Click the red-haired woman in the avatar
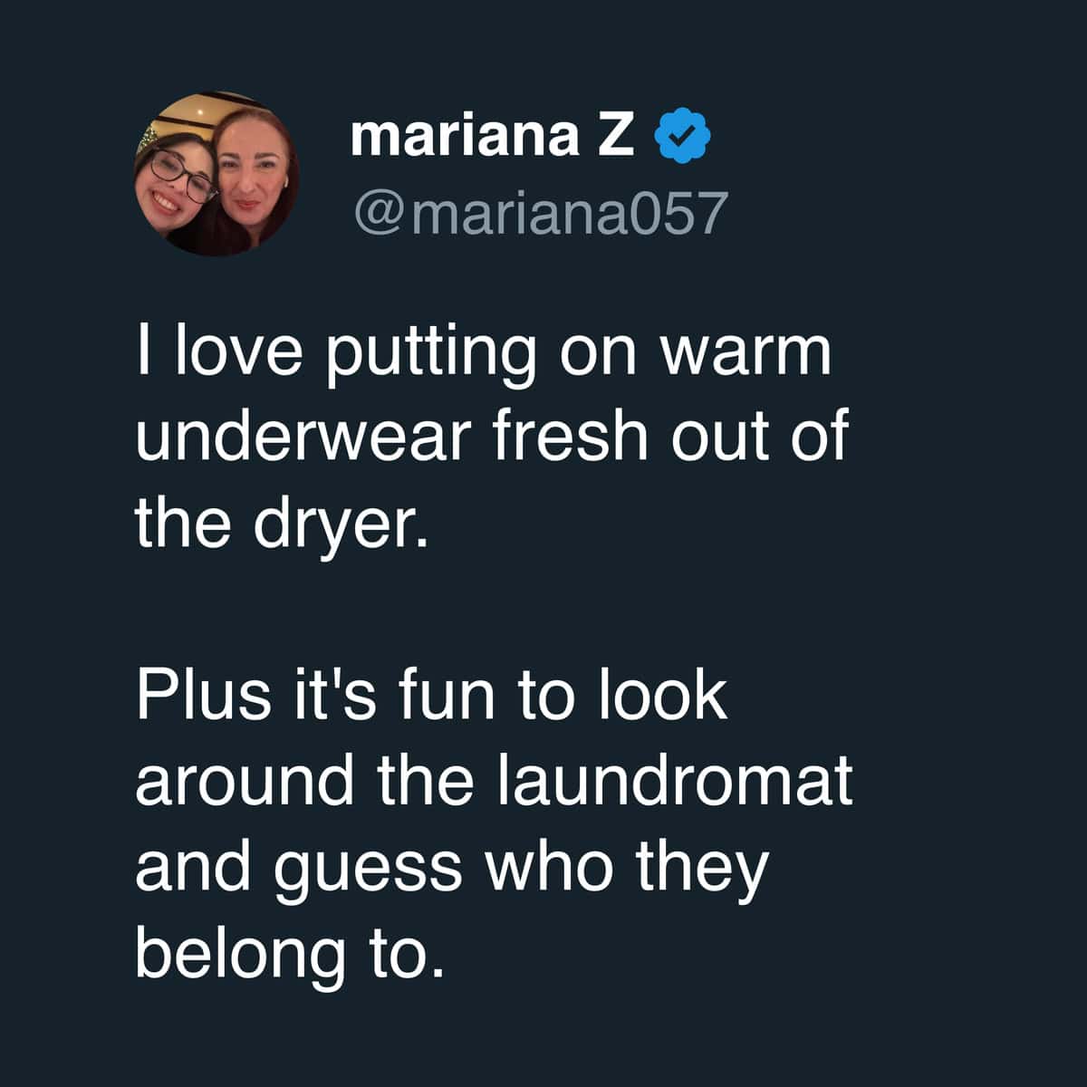 point(252,178)
